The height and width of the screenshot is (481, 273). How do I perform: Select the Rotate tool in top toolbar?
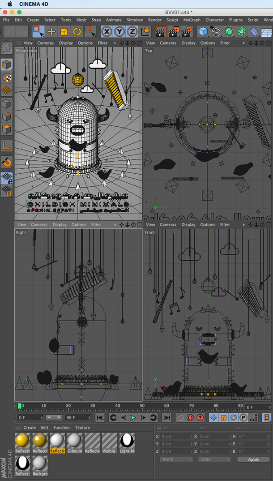tap(77, 32)
